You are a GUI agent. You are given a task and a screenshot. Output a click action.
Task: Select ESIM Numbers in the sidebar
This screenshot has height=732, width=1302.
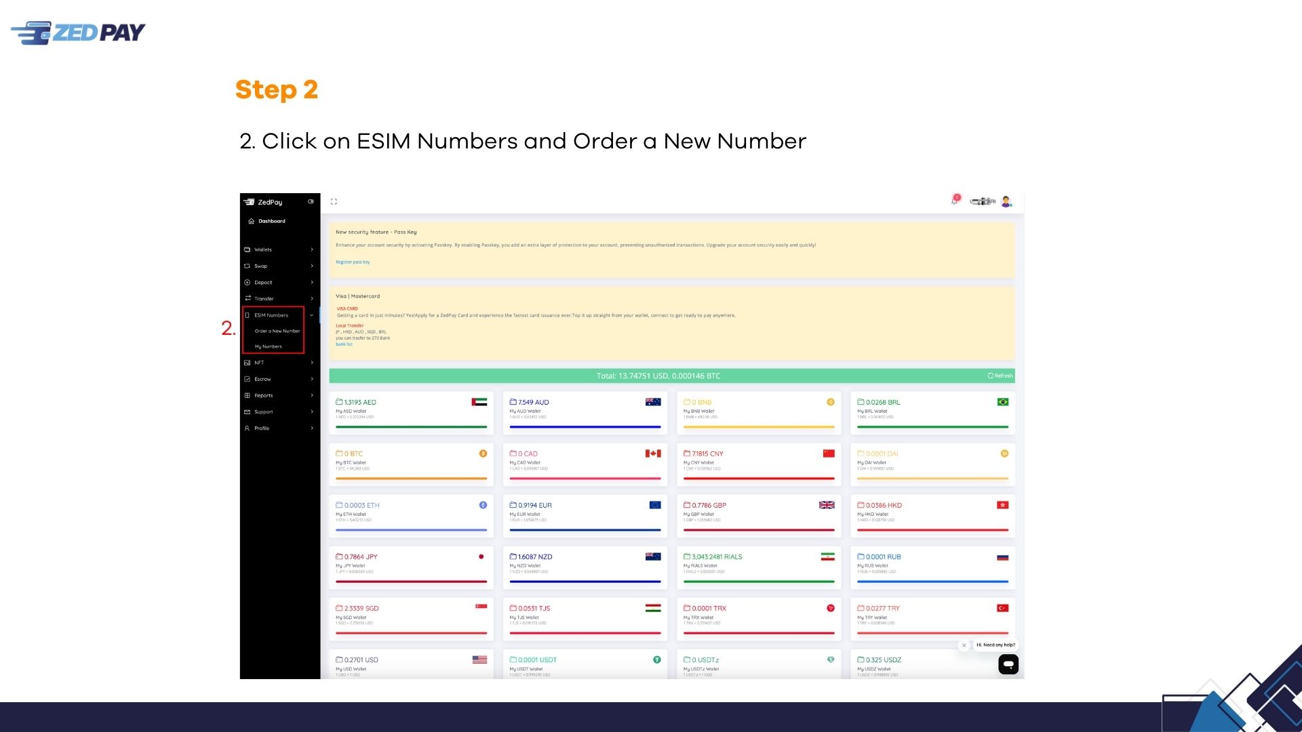tap(271, 315)
